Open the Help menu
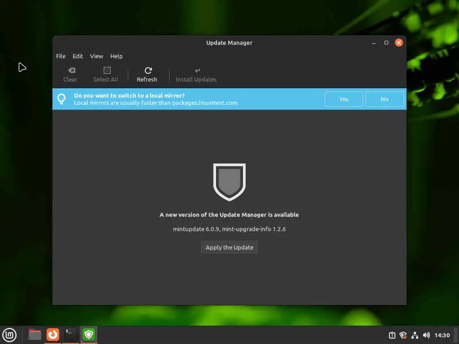459x344 pixels. pos(117,56)
